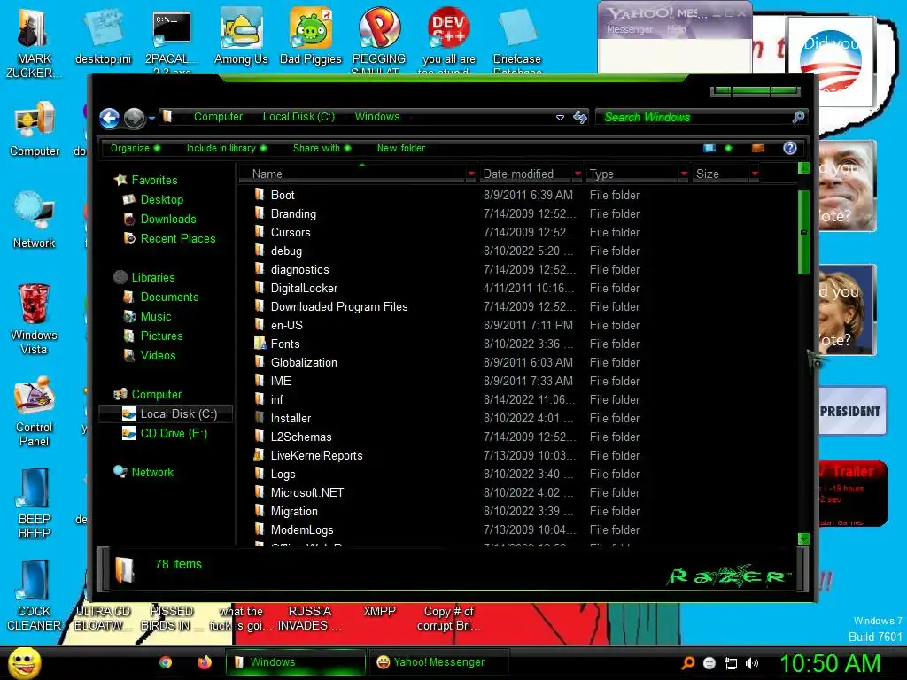
Task: Select the Fonts folder icon
Action: (260, 344)
